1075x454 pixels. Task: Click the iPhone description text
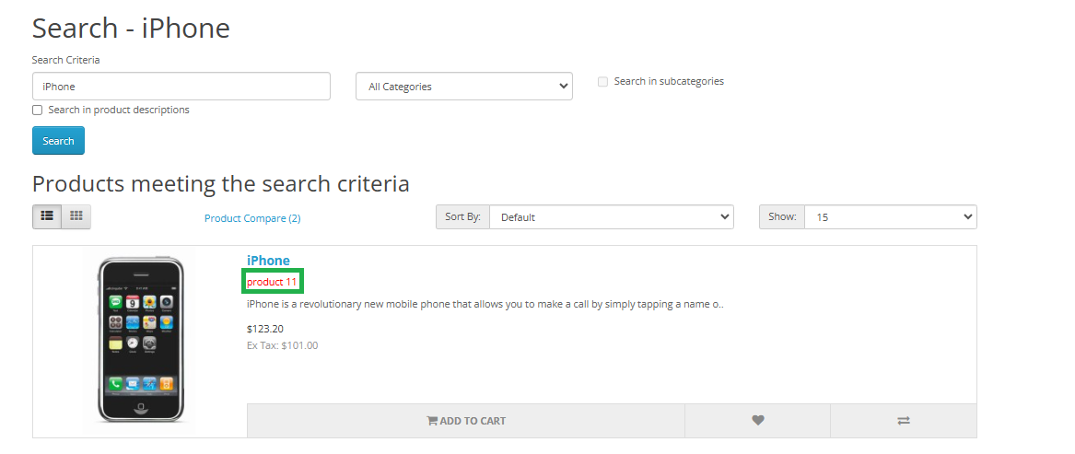[485, 304]
